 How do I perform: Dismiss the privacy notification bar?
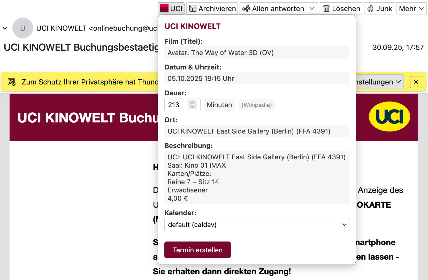tap(416, 82)
